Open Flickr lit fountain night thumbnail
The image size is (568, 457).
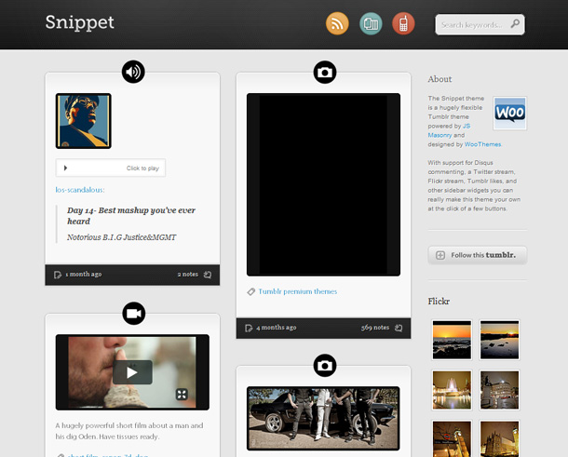452,390
